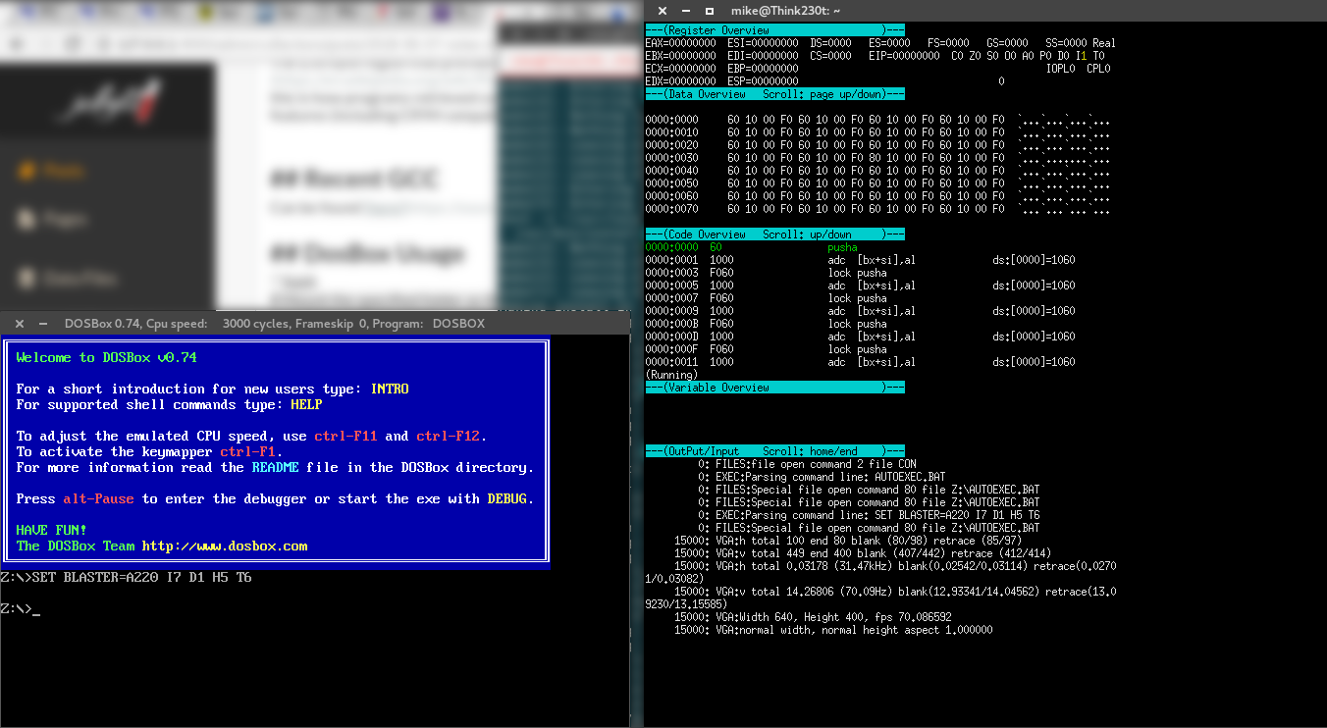Click the EBP=00000000 register value
This screenshot has height=728, width=1327.
[763, 69]
